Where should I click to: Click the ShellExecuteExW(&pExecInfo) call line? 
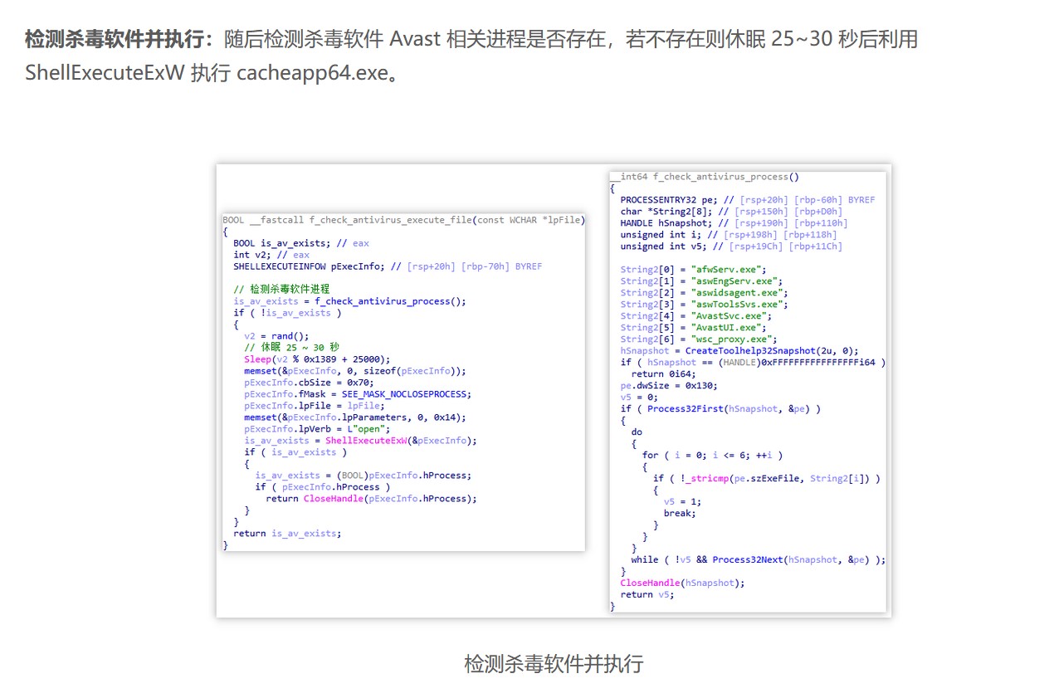coord(360,441)
